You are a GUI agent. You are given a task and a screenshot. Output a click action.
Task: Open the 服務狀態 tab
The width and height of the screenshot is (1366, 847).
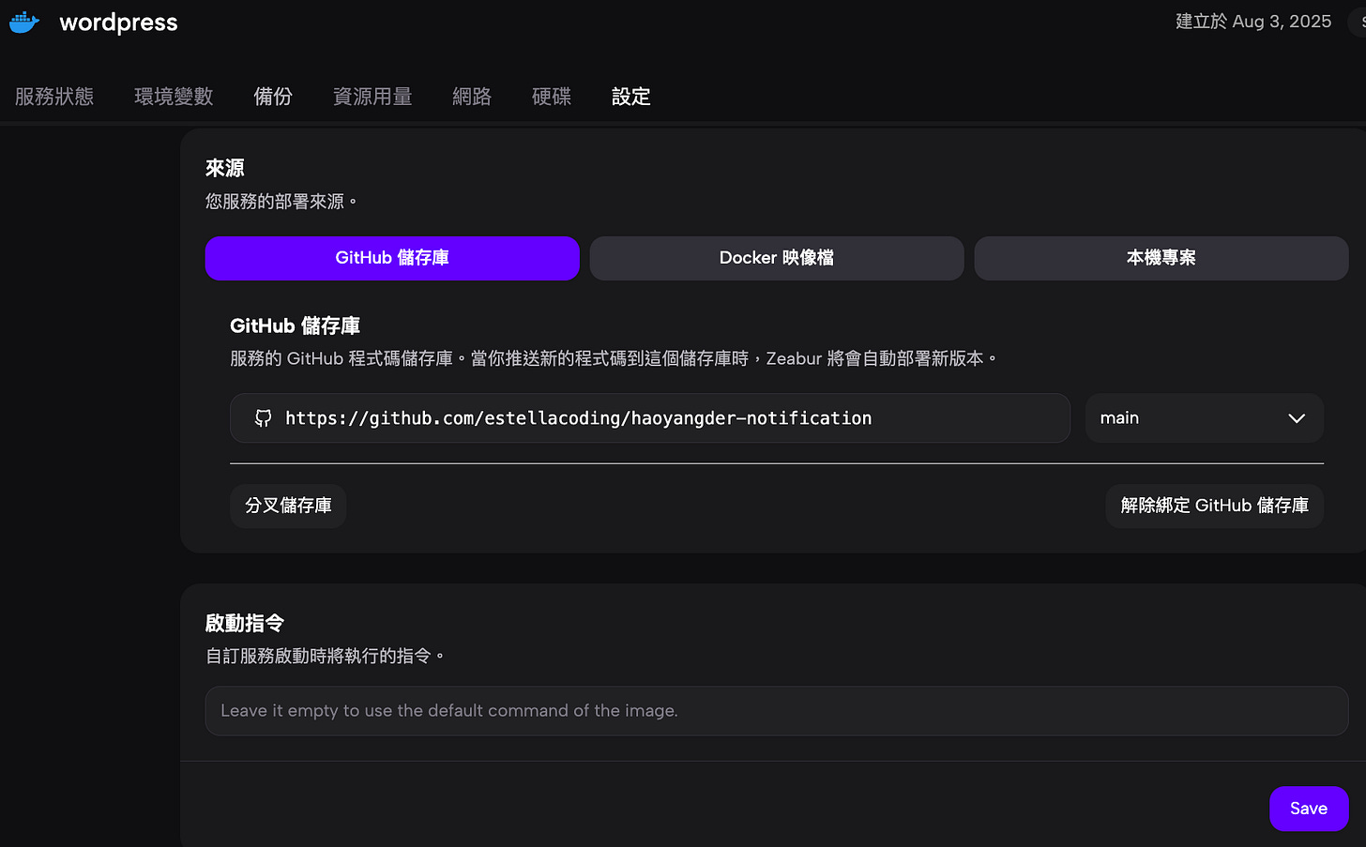click(54, 97)
